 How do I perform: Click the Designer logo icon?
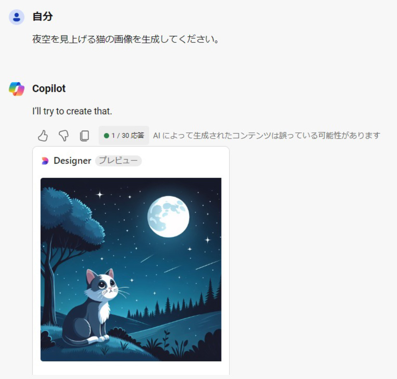click(x=45, y=161)
